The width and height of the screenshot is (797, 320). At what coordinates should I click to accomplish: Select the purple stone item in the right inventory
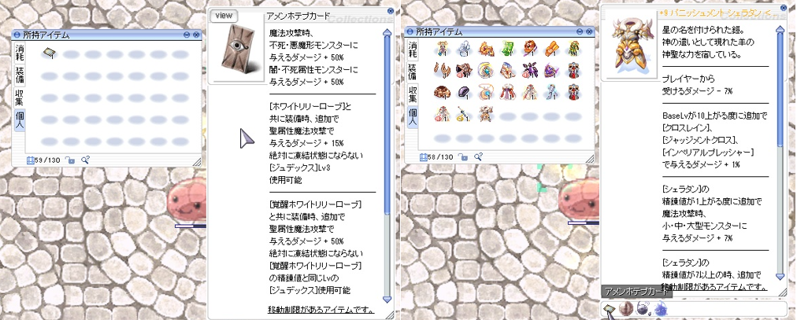(464, 92)
